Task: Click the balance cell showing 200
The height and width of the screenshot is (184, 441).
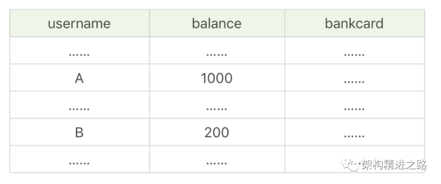Action: 217,132
